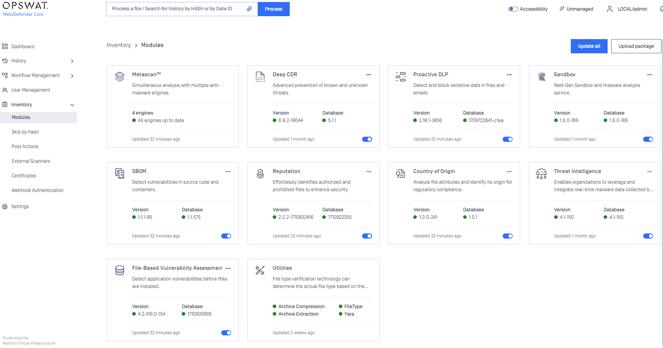
Task: Click the File-Based Vulnerability Assessment database icon
Action: (x=120, y=270)
